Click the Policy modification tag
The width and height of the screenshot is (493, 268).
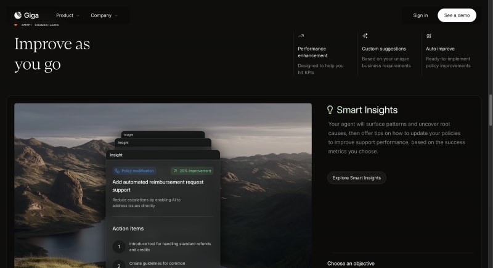134,171
